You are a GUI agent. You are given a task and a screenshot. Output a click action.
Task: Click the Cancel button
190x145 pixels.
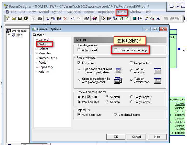click(x=137, y=137)
